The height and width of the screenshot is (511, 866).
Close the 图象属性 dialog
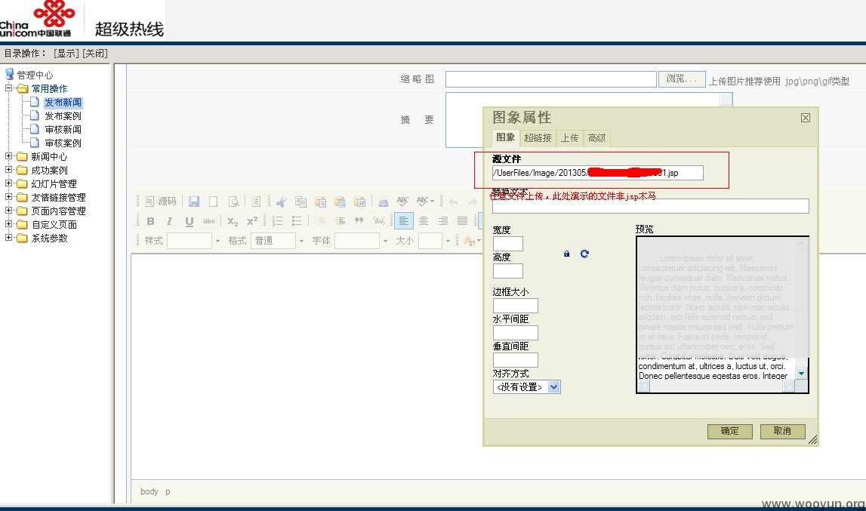[806, 118]
